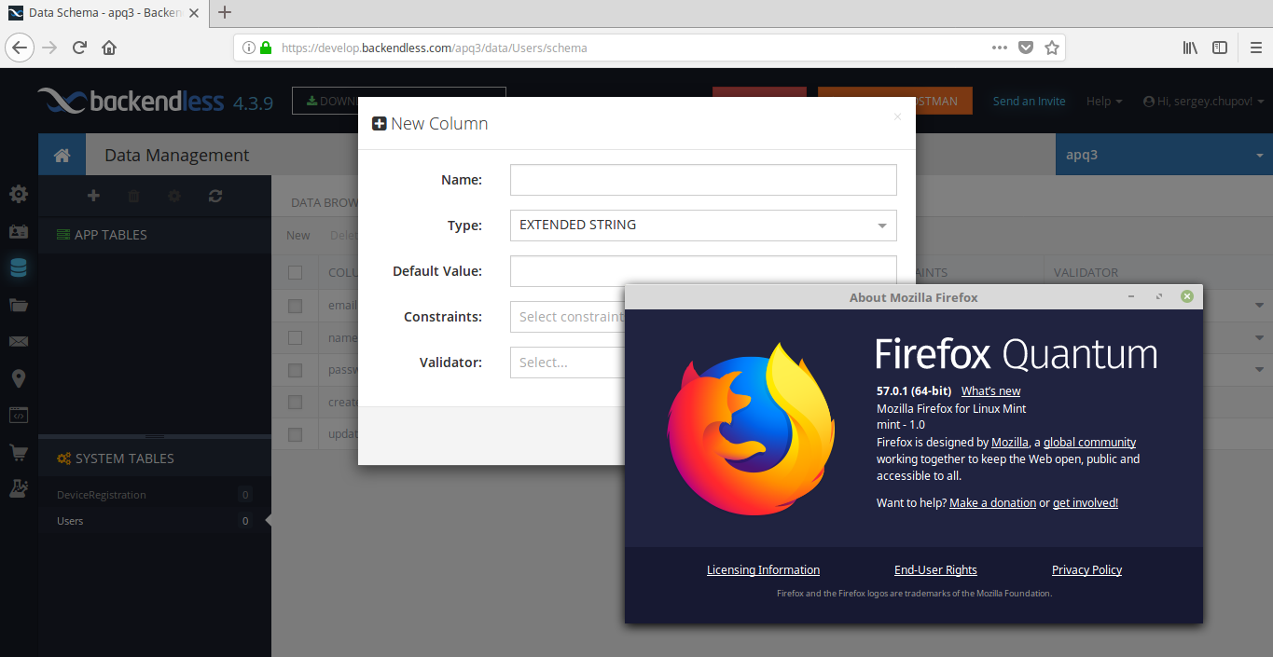Click the browser address bar URL

[434, 48]
